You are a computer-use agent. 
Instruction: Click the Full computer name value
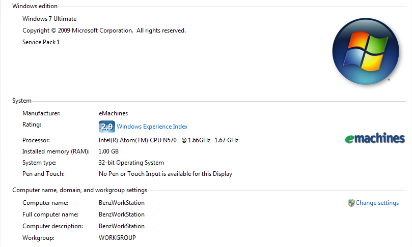(x=121, y=214)
